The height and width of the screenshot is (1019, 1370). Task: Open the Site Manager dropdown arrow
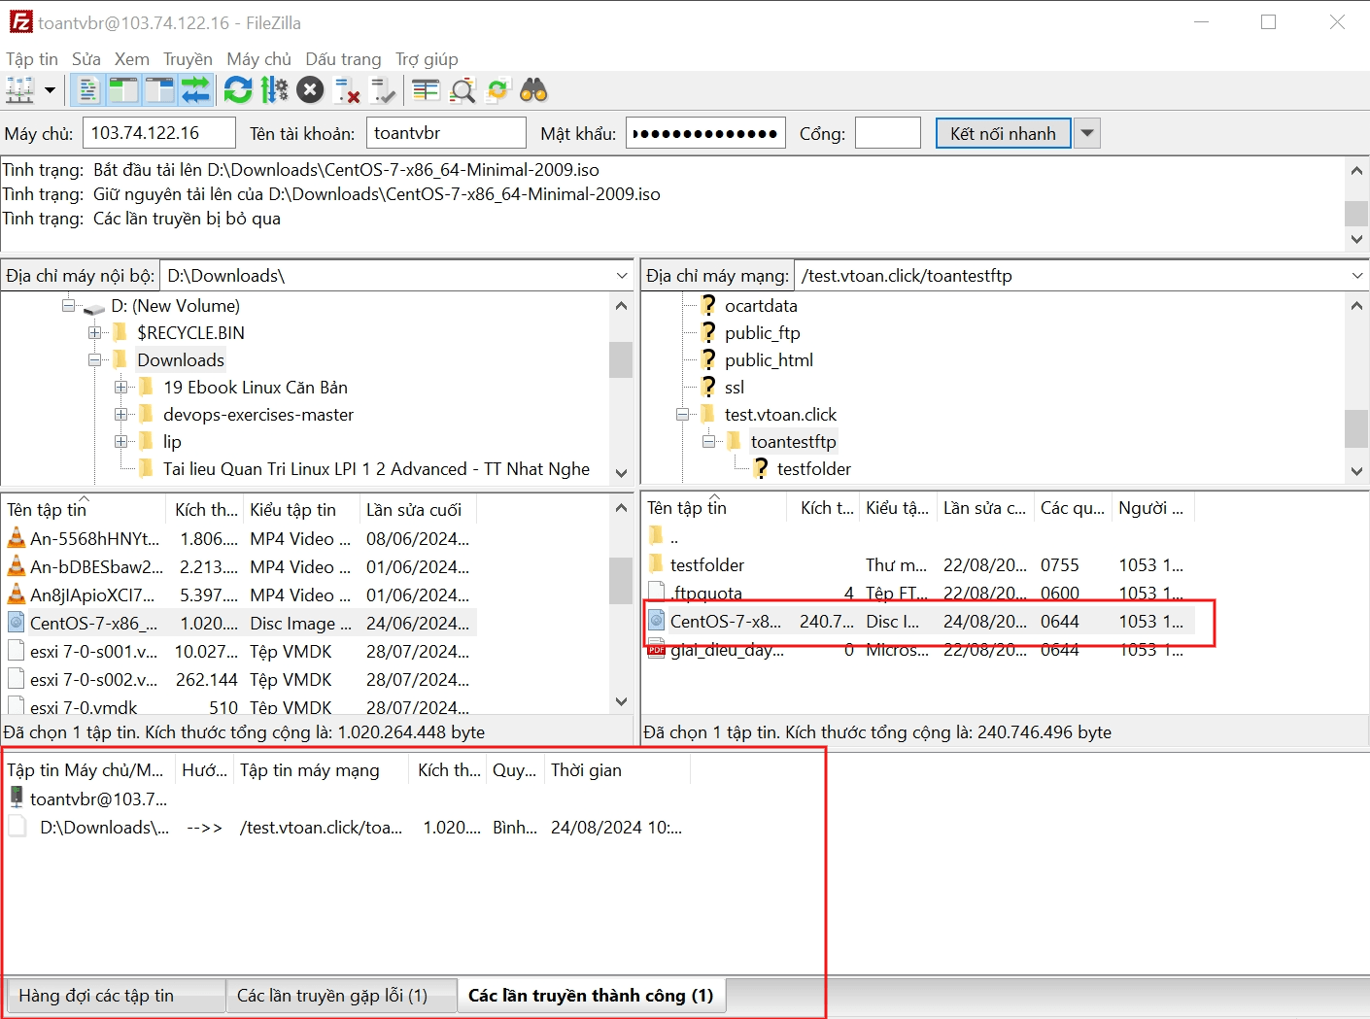click(x=49, y=89)
